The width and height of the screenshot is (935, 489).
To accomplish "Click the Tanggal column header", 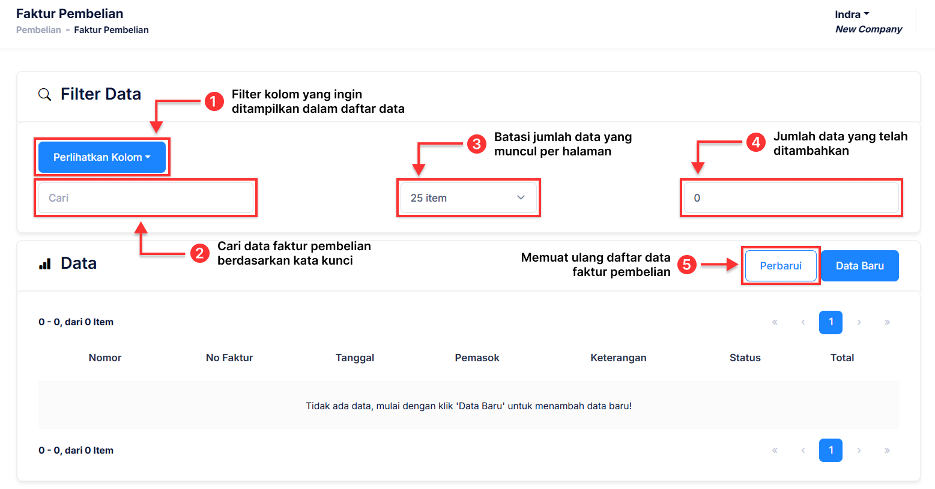I will tap(355, 358).
